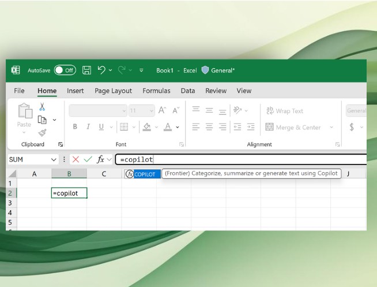The image size is (377, 287).
Task: Click the Paste clipboard icon
Action: [25, 111]
